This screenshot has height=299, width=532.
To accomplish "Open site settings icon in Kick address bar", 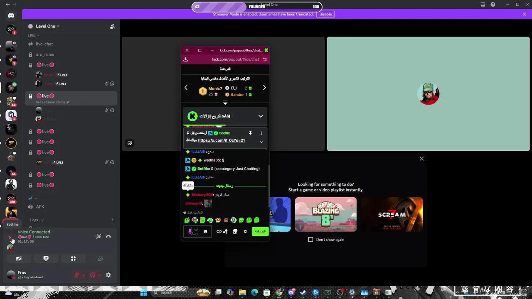I will click(x=265, y=59).
